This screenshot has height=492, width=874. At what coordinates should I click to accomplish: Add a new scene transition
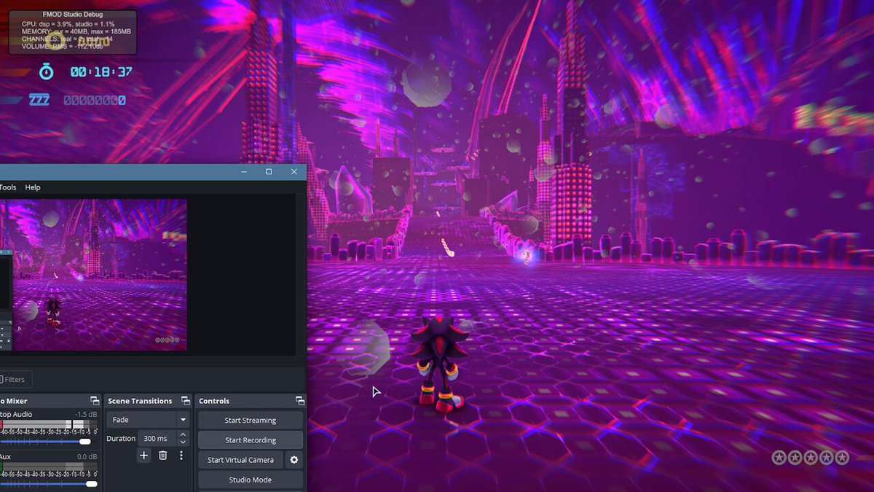(143, 456)
